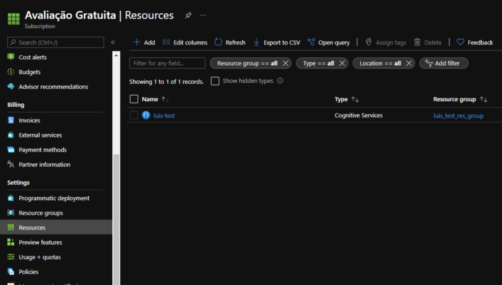Image resolution: width=502 pixels, height=285 pixels.
Task: Click the luis-test Cognitive Services icon
Action: click(146, 116)
